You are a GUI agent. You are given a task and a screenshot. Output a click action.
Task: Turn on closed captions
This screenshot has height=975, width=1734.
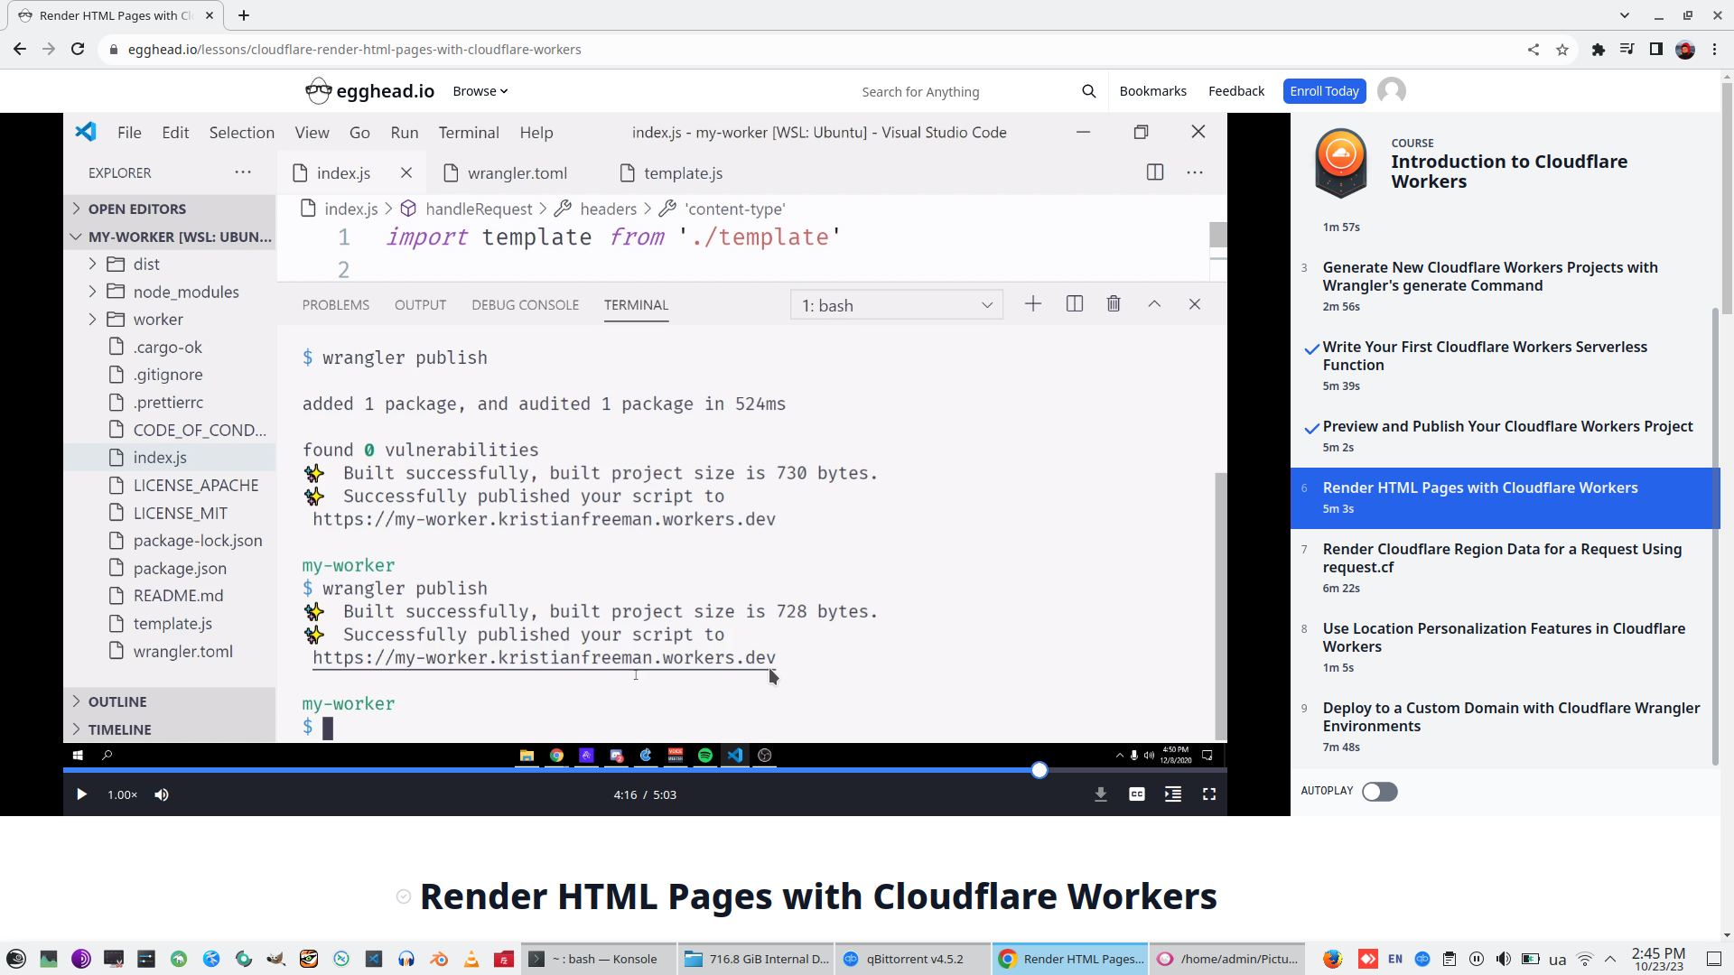[1136, 794]
